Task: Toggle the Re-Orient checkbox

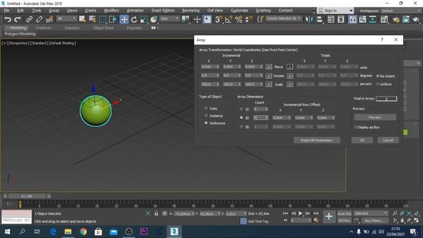Action: (x=377, y=76)
